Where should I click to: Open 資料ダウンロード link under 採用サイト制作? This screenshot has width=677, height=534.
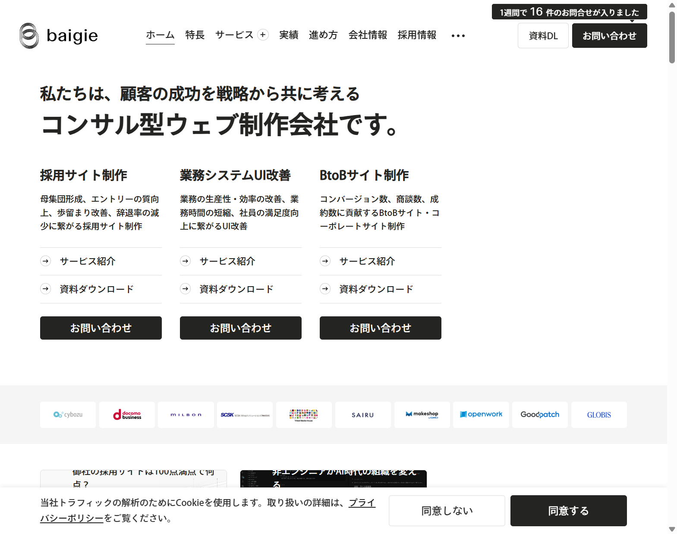point(97,289)
